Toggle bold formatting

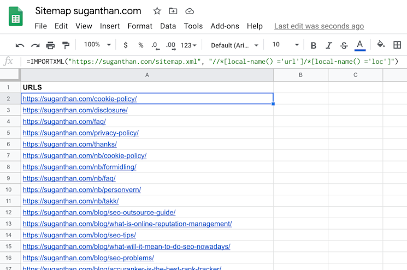[313, 46]
